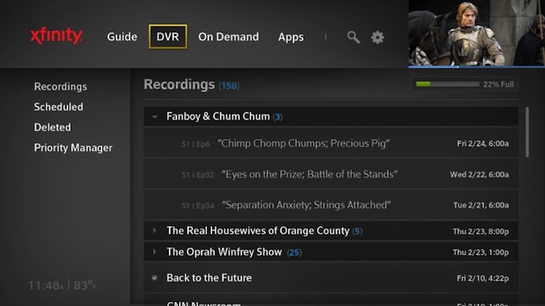Image resolution: width=545 pixels, height=306 pixels.
Task: Open the On Demand tab
Action: (x=228, y=37)
